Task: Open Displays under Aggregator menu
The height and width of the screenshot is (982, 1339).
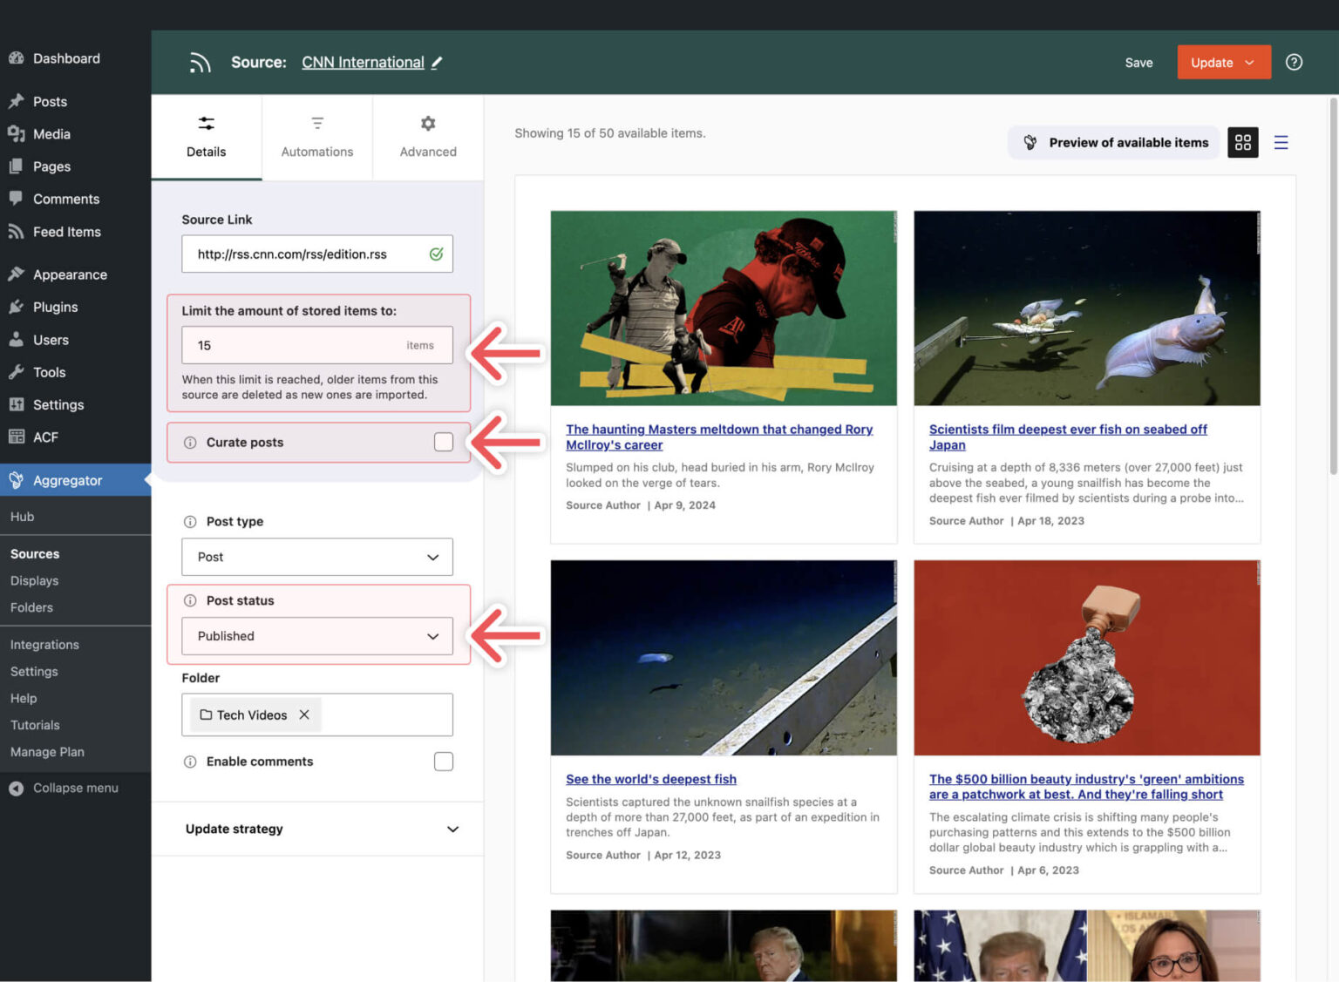Action: [x=34, y=580]
